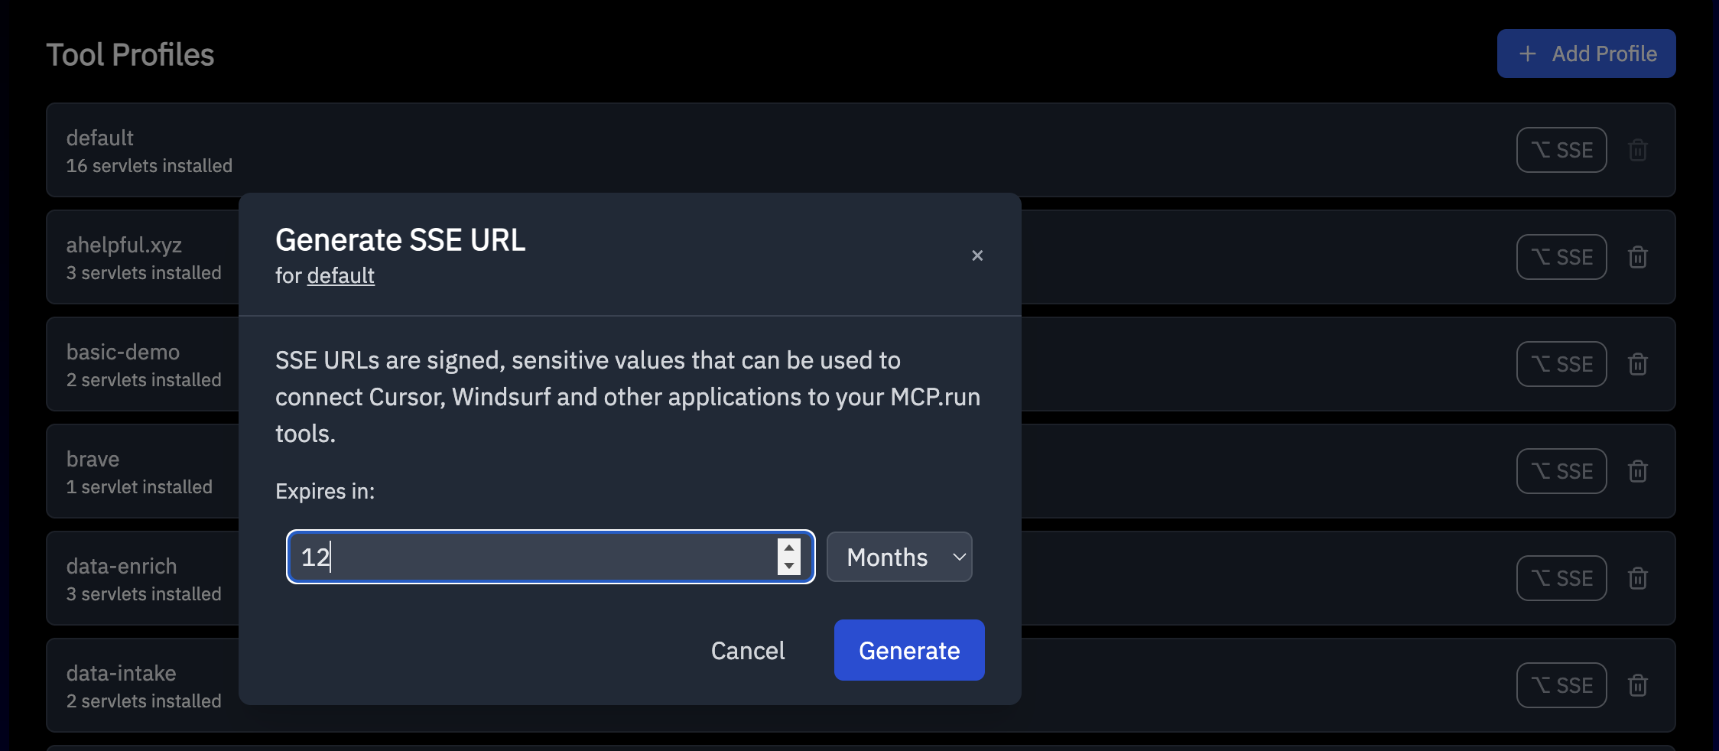1719x751 pixels.
Task: Open SSE URL generator for ahelpful.xyz
Action: [x=1561, y=257]
